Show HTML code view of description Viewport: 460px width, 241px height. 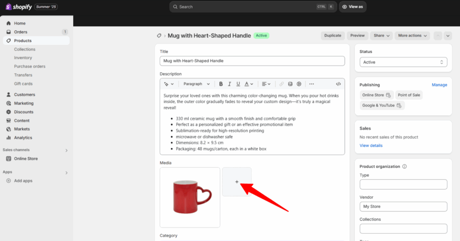[x=338, y=84]
